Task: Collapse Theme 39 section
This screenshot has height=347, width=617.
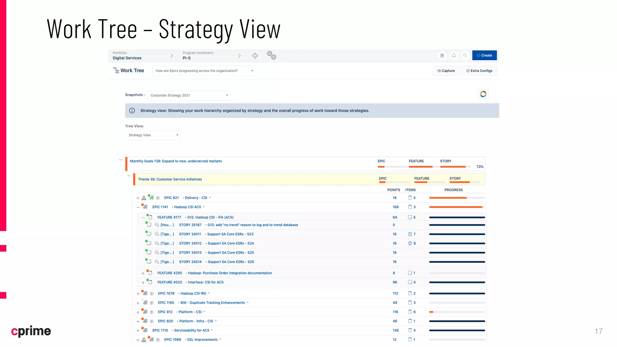Action: tap(129, 176)
